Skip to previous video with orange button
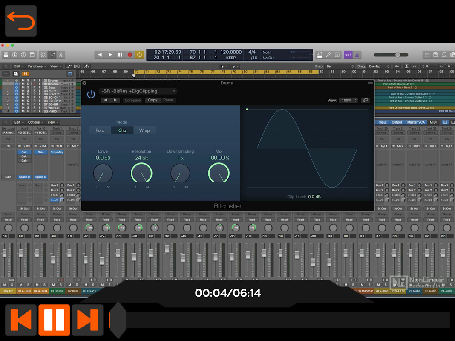This screenshot has height=341, width=455. tap(21, 320)
